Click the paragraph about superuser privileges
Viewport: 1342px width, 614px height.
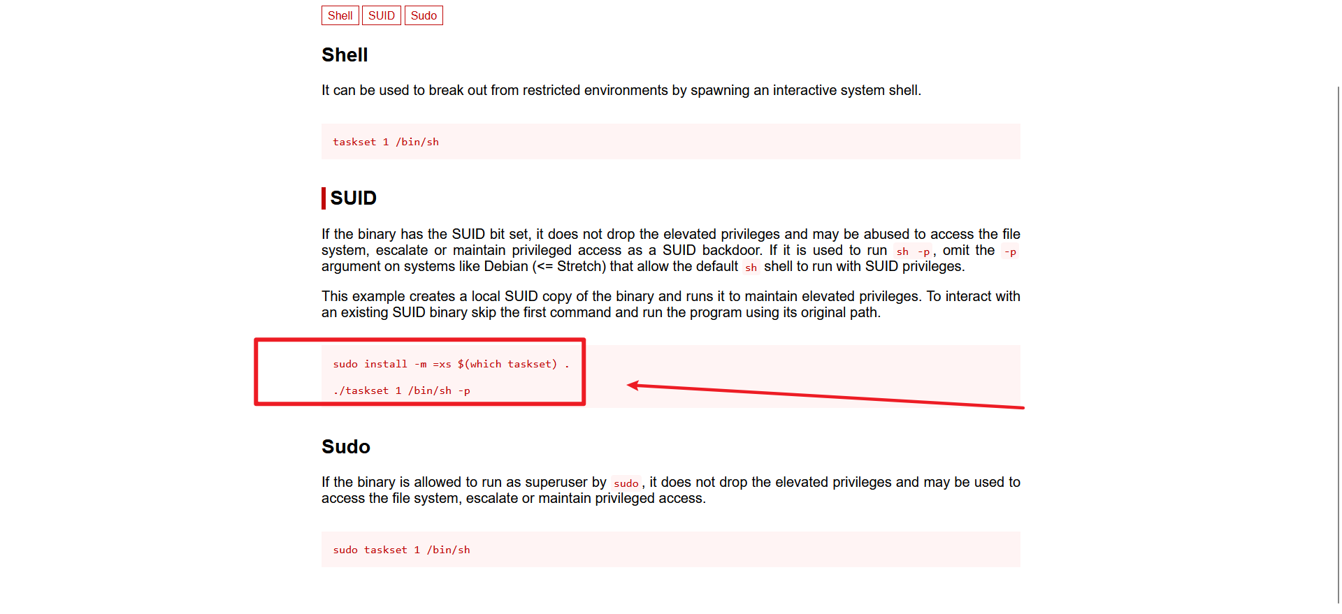[x=671, y=490]
